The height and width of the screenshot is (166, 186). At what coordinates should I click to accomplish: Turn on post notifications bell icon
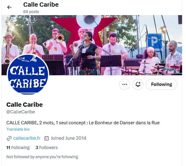pyautogui.click(x=138, y=84)
